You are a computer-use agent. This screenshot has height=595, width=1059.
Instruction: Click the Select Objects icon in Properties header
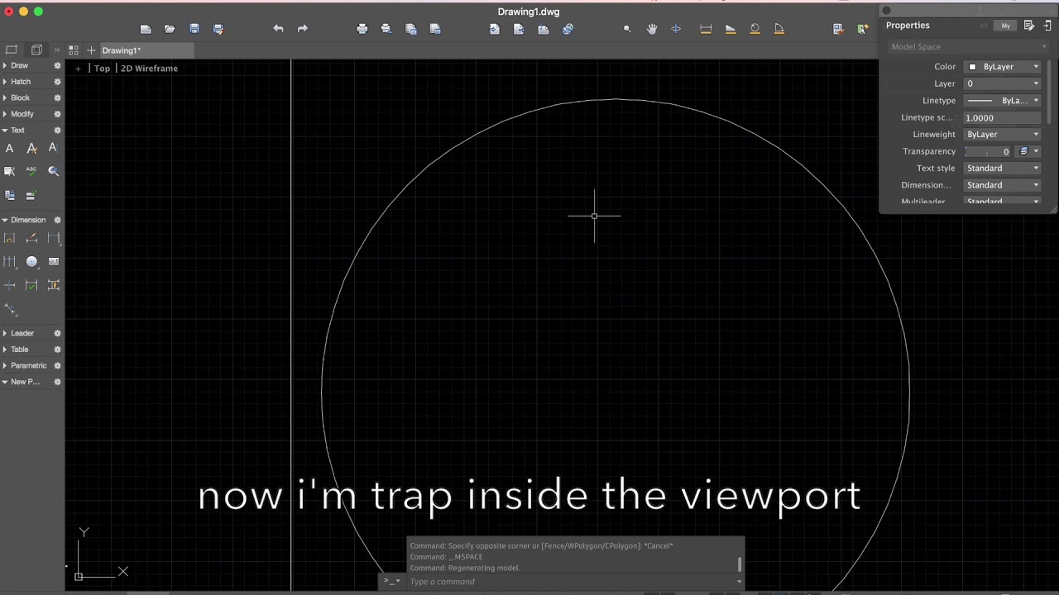click(1047, 26)
